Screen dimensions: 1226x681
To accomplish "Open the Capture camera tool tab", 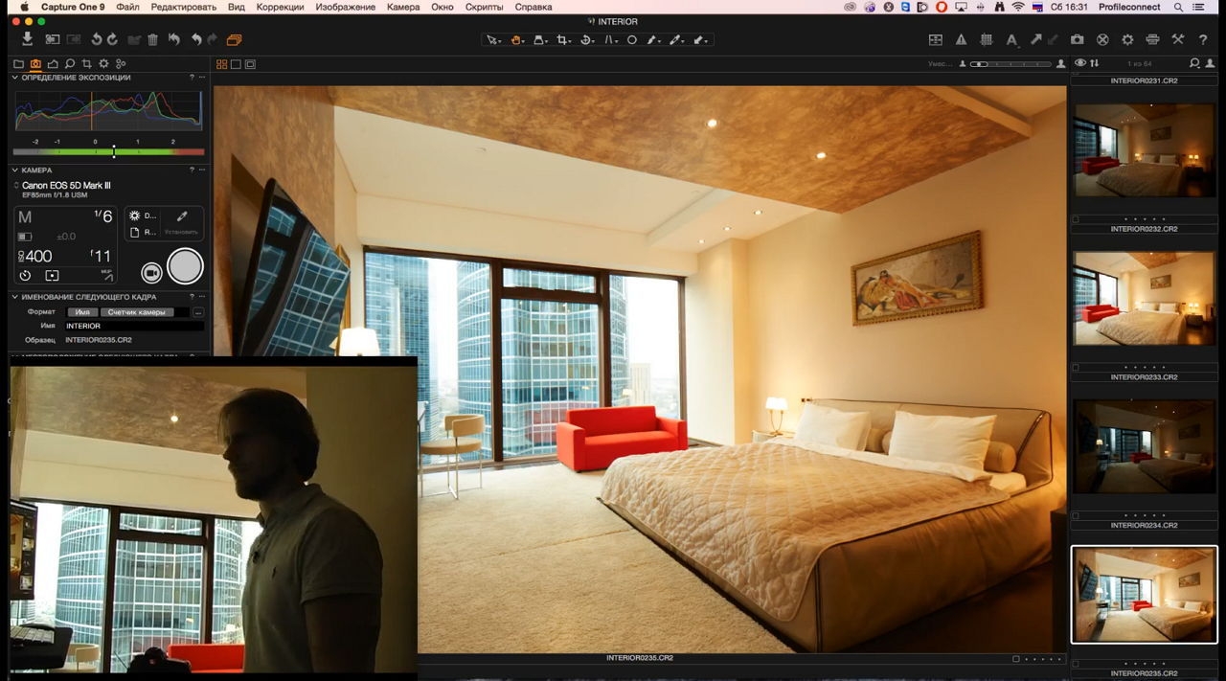I will (35, 63).
